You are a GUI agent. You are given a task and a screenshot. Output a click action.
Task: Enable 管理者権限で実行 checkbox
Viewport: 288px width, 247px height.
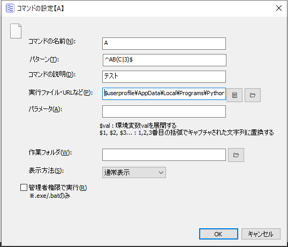24,188
